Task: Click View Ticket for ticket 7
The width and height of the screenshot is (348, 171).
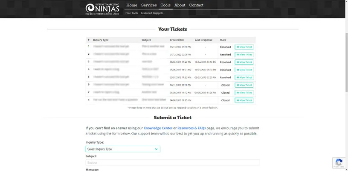Action: click(x=244, y=92)
